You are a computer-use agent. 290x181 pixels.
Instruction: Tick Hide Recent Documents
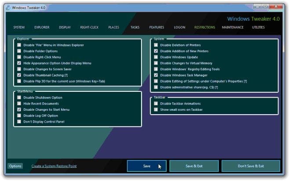tap(19, 104)
